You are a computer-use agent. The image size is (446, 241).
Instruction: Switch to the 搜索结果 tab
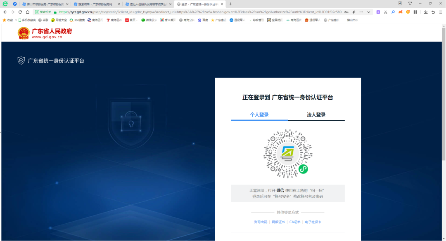96,4
